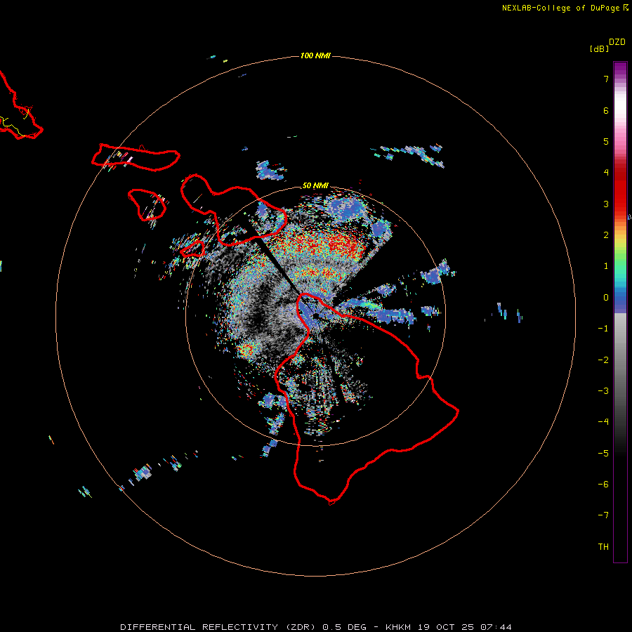Screen dimensions: 632x632
Task: Click the DIFFERENTIAL REFLECTIVITY (ZDR) caption text
Action: pos(218,627)
